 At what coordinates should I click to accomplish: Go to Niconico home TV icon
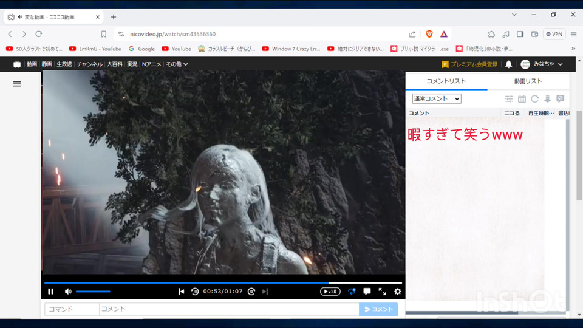pyautogui.click(x=17, y=64)
